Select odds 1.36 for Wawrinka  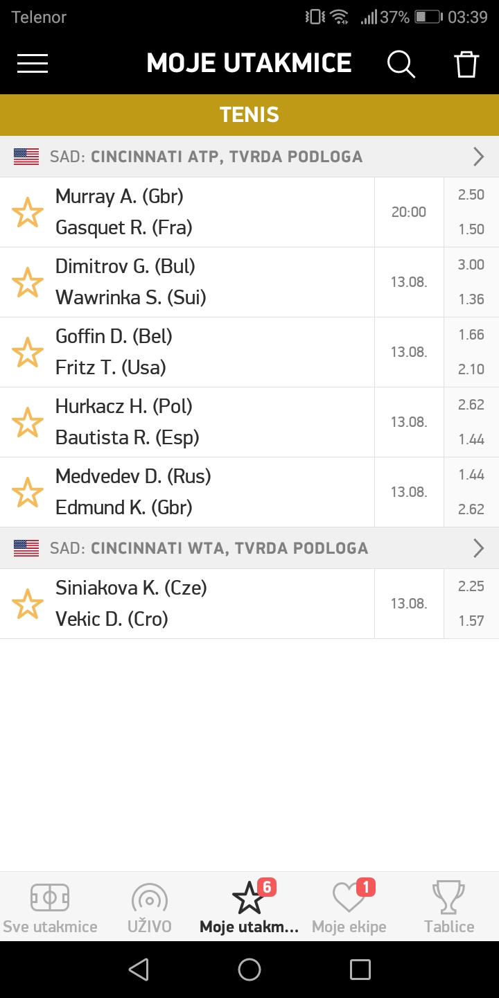471,299
